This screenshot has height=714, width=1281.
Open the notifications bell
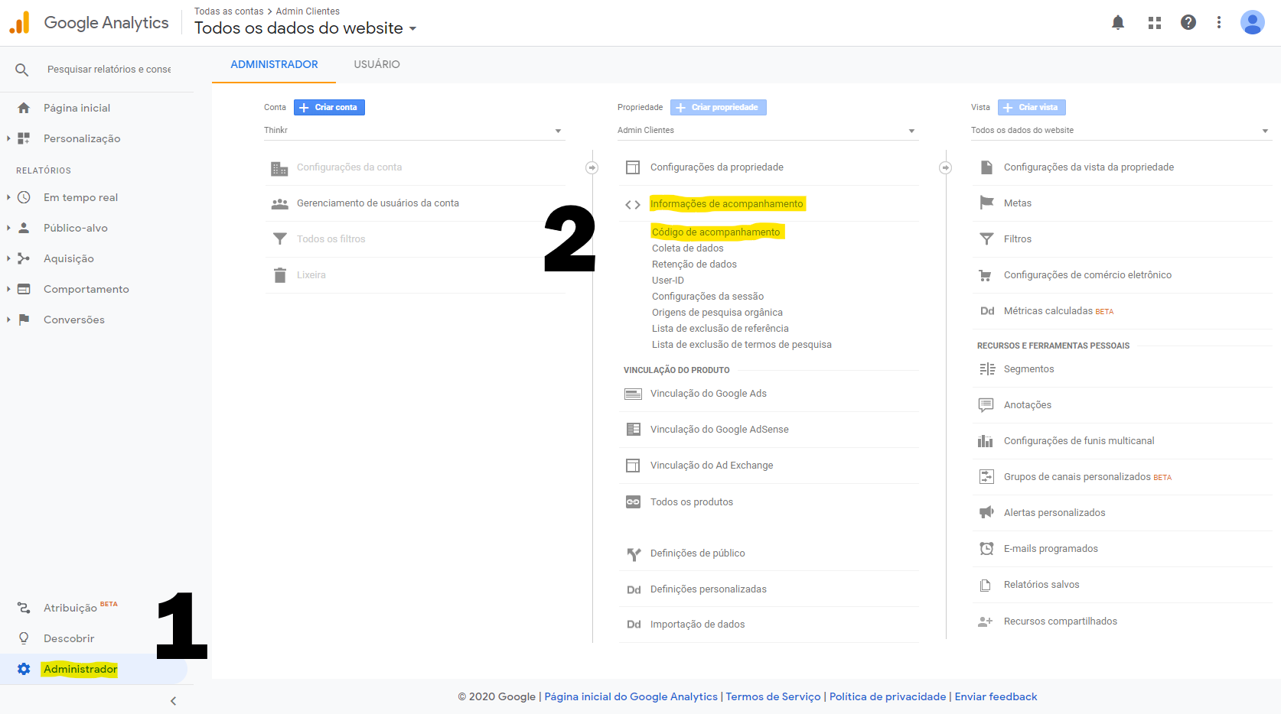[x=1118, y=23]
